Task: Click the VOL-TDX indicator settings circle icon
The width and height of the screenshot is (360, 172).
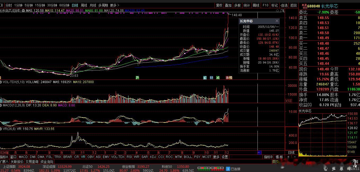Action: pos(1,82)
